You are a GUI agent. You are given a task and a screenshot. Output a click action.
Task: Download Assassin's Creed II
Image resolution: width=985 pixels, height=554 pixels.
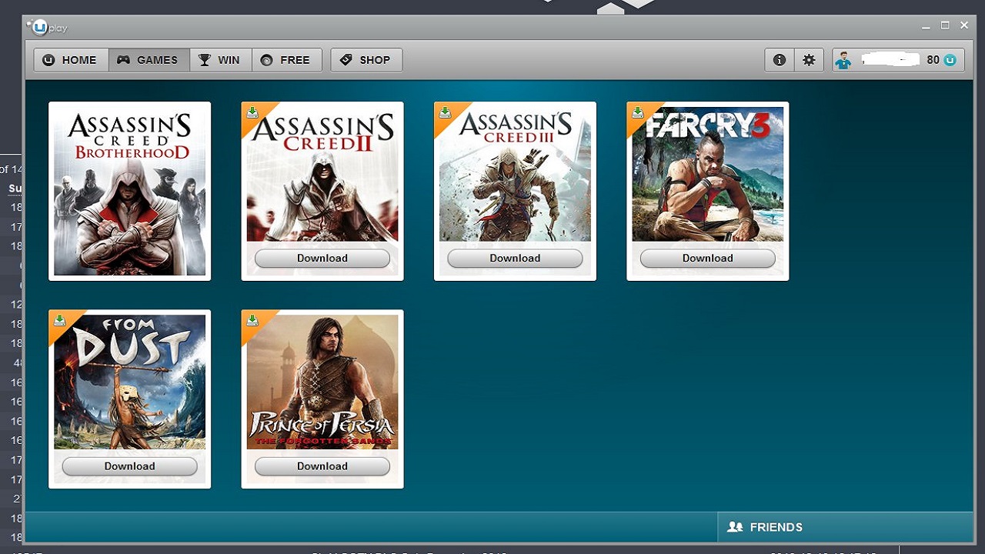(322, 259)
